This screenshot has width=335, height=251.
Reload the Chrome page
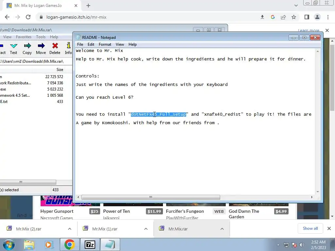(28, 17)
